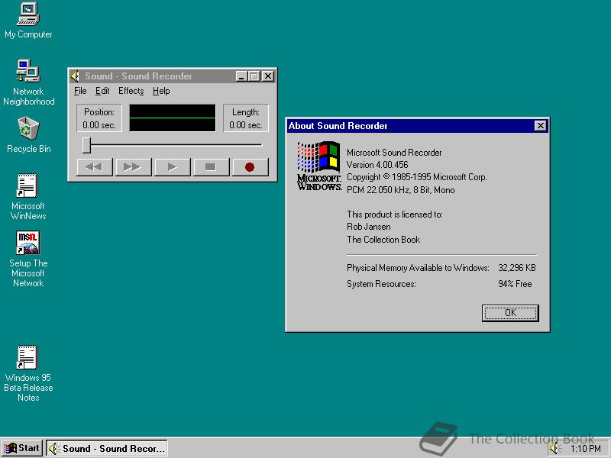The height and width of the screenshot is (458, 611).
Task: Click the Length 0.00 sec. readout
Action: (246, 118)
